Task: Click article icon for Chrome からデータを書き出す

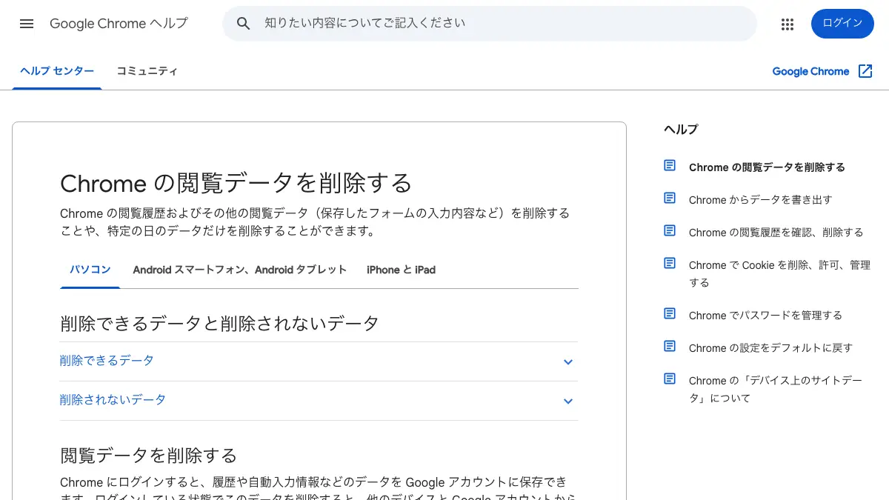Action: point(670,199)
